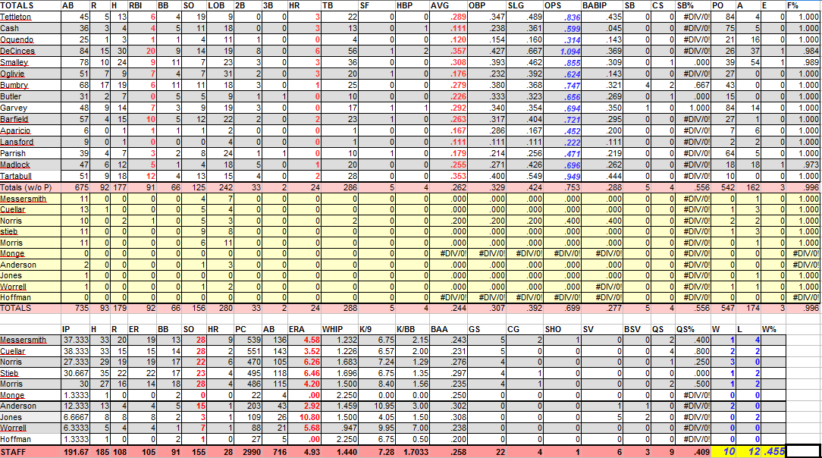Click the Smalley name cell
The height and width of the screenshot is (458, 822).
click(x=30, y=62)
